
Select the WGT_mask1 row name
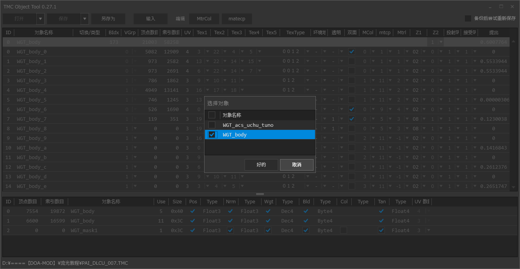tap(84, 230)
